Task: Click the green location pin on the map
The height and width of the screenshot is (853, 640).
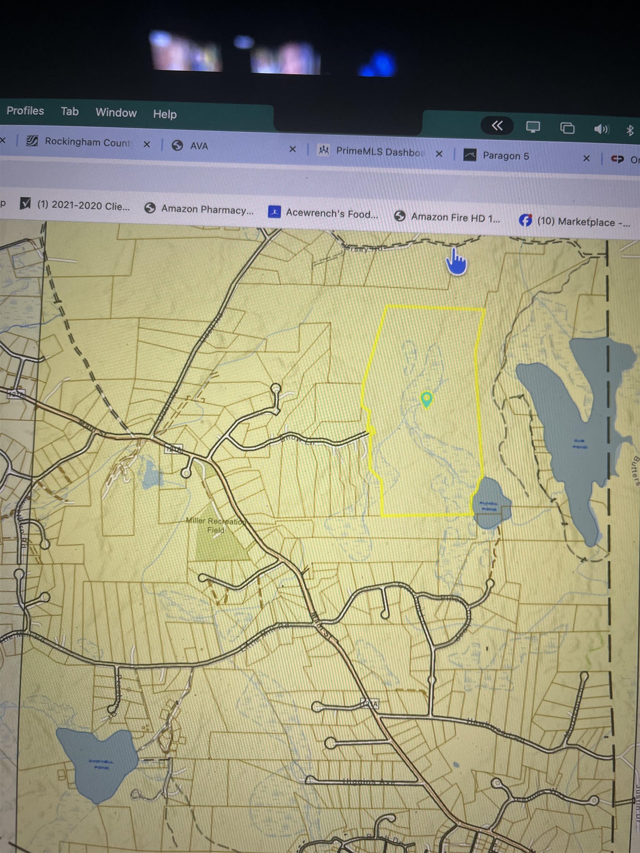Action: coord(426,398)
